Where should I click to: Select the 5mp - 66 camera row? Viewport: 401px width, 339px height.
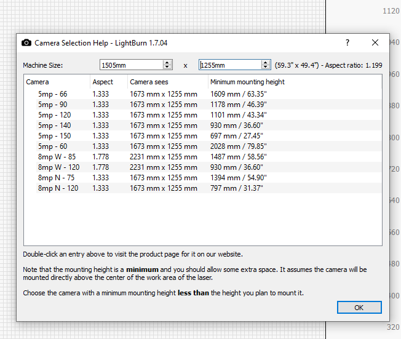[x=208, y=94]
